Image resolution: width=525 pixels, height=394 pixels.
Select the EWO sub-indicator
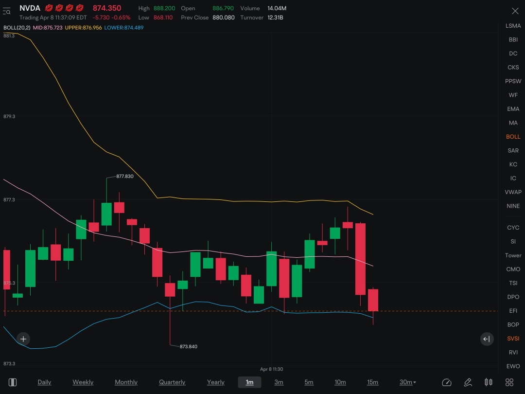coord(513,367)
